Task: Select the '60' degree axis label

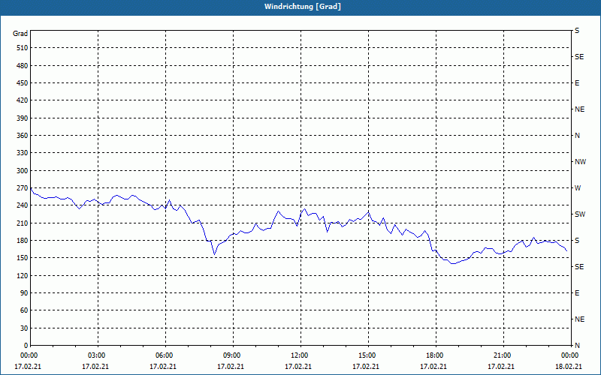Action: click(x=24, y=310)
